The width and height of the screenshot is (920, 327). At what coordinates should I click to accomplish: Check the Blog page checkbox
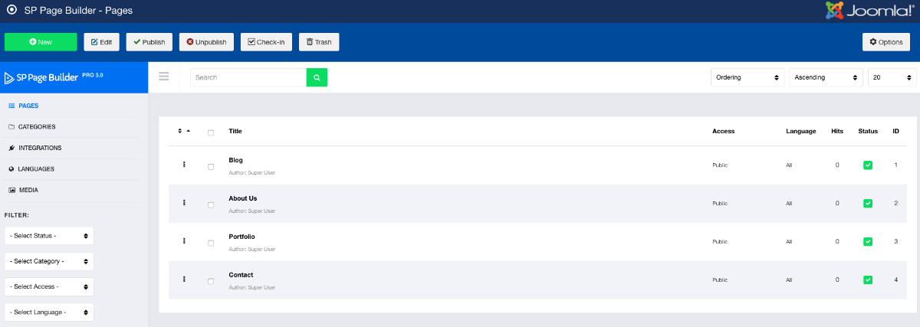pyautogui.click(x=211, y=167)
